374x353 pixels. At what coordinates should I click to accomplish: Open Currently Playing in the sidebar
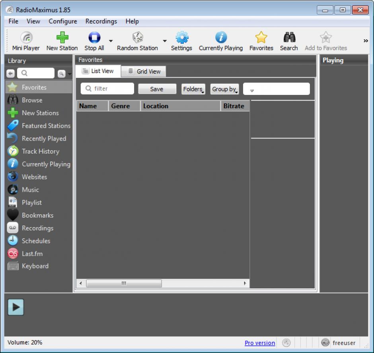pyautogui.click(x=39, y=164)
